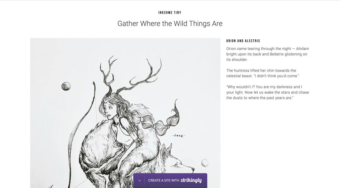The image size is (340, 188).
Task: Click the 'Orion and Alectris' heading
Action: pos(243,41)
